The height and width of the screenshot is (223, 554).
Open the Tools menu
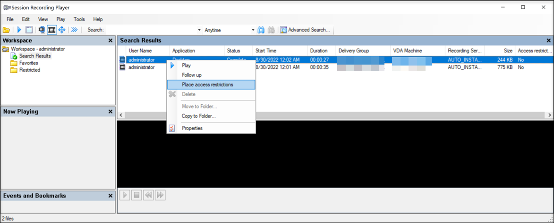tap(79, 19)
